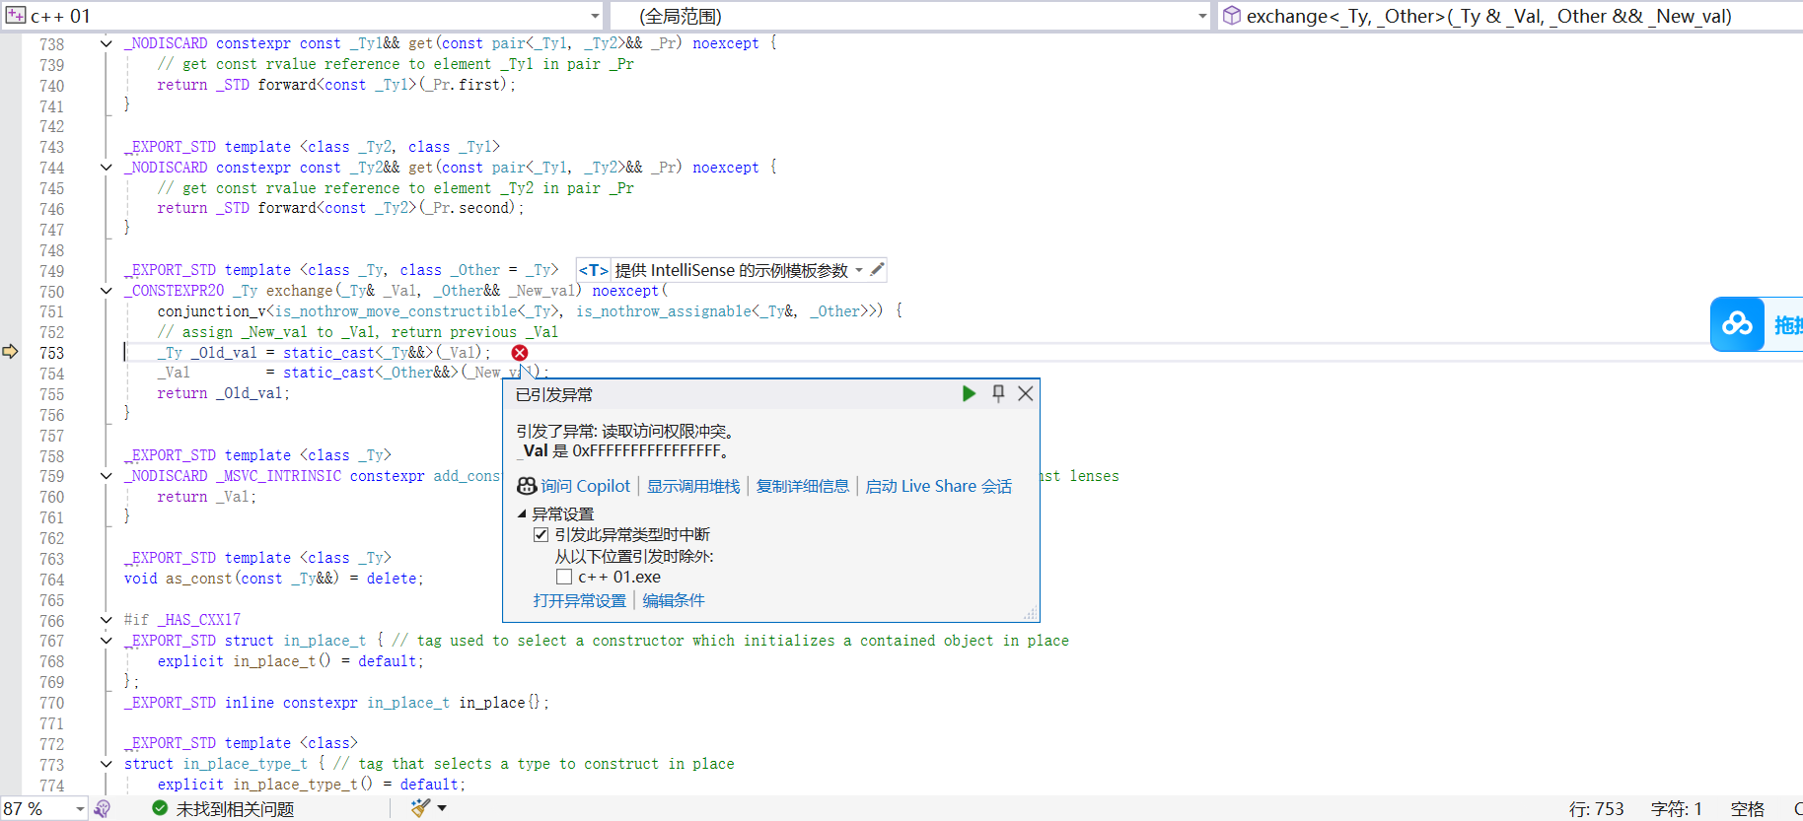Open the global scope (全局范围) dropdown
The width and height of the screenshot is (1803, 821).
pyautogui.click(x=1202, y=16)
